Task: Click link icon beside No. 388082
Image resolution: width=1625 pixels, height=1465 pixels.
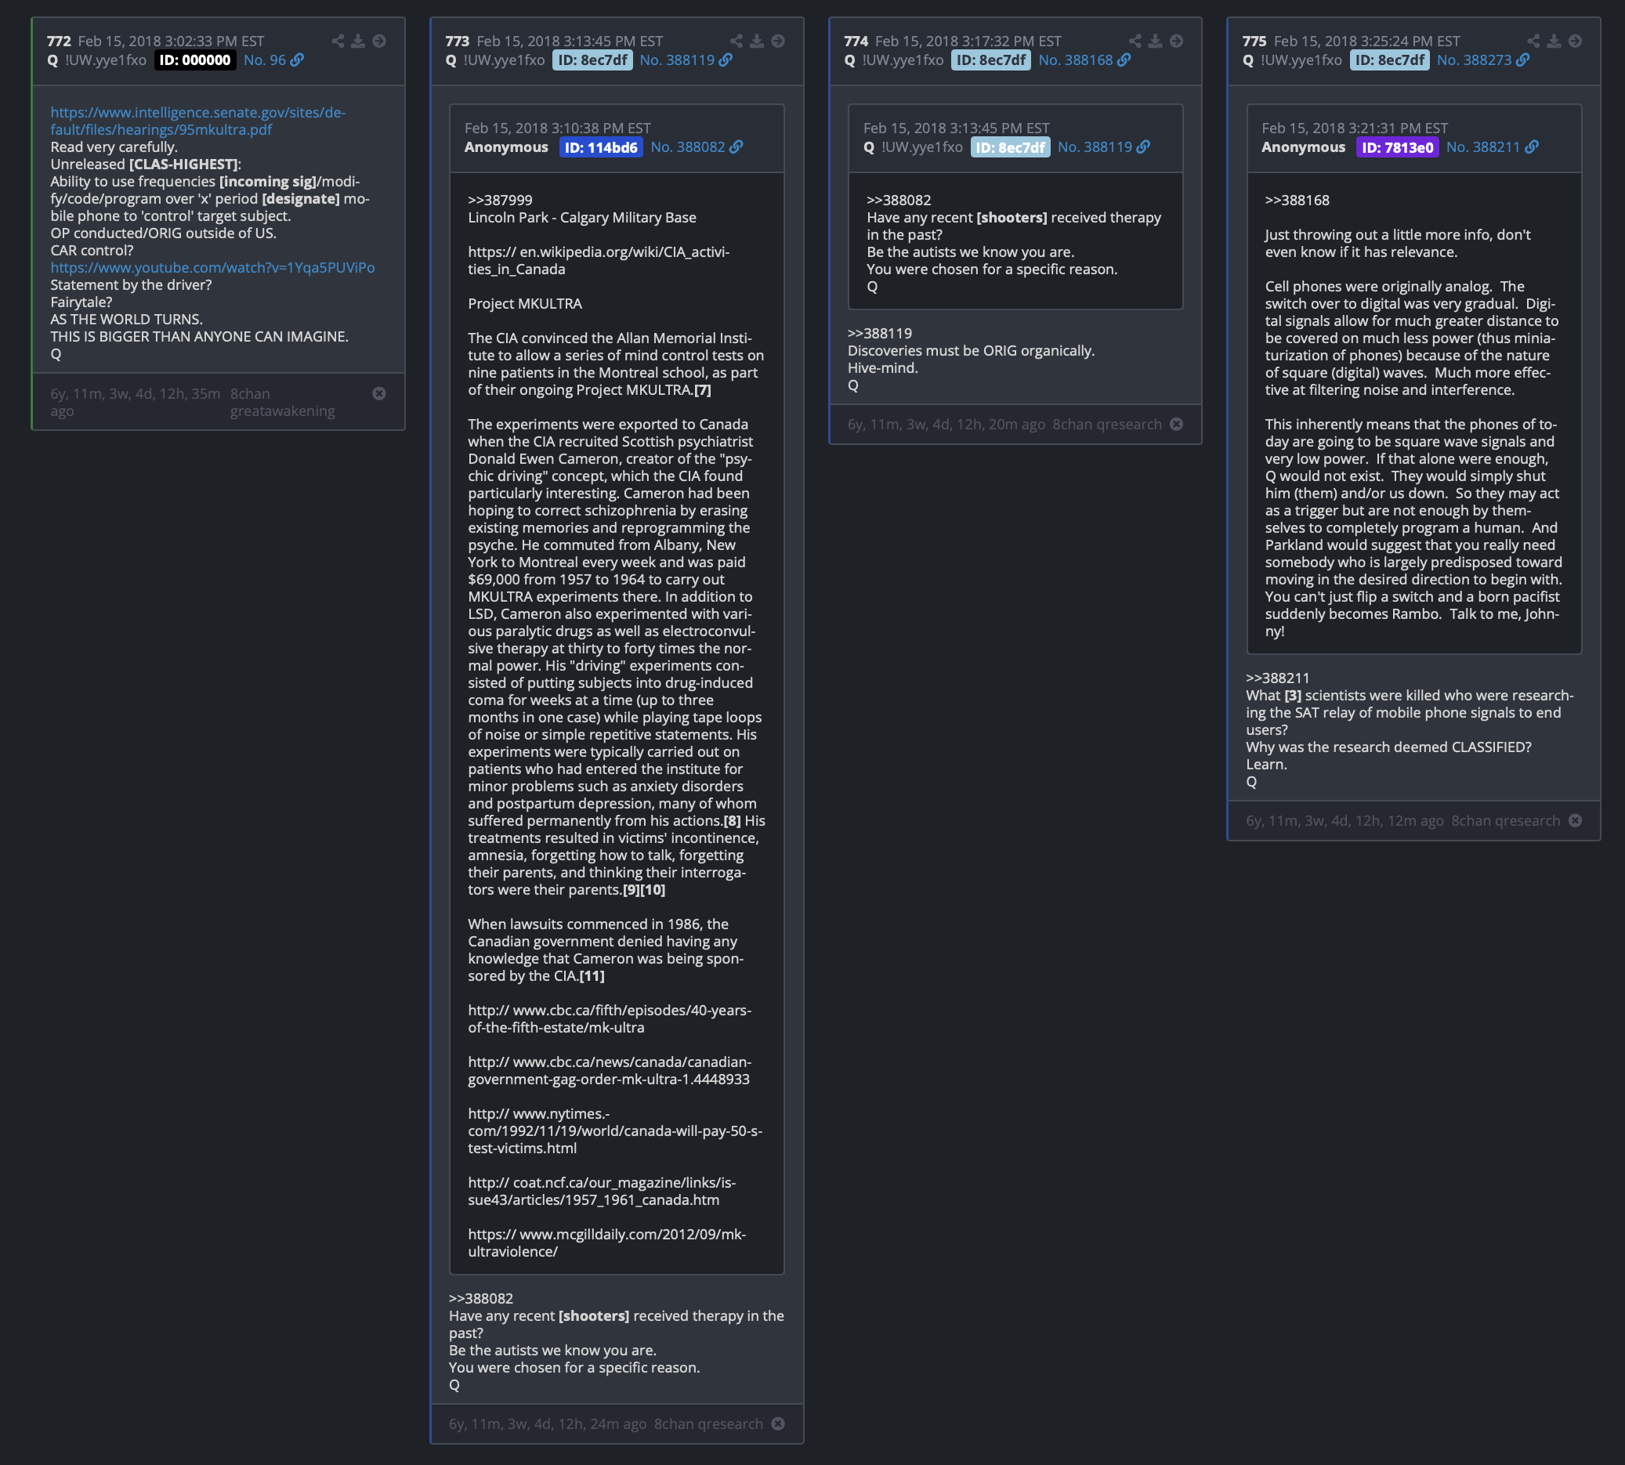Action: (736, 147)
